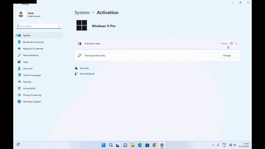Open Accounts settings
The width and height of the screenshot is (265, 149).
[x=39, y=68]
